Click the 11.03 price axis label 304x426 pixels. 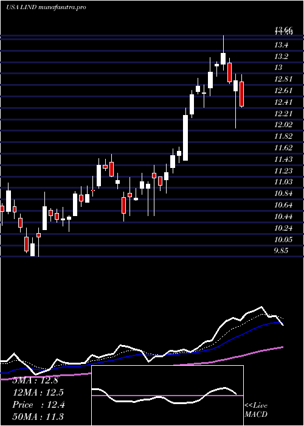[283, 182]
